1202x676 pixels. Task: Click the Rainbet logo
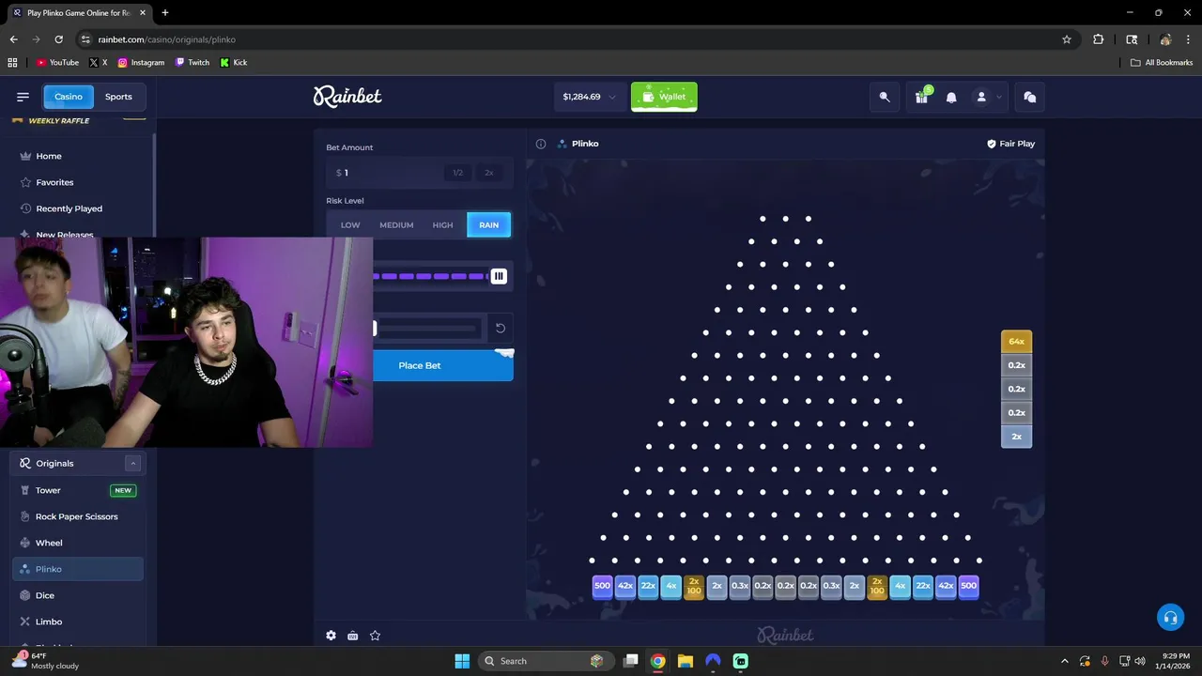tap(347, 96)
